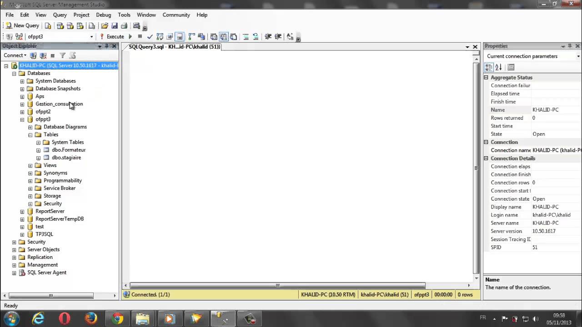
Task: Expand the Gestion_consultation database
Action: [22, 104]
